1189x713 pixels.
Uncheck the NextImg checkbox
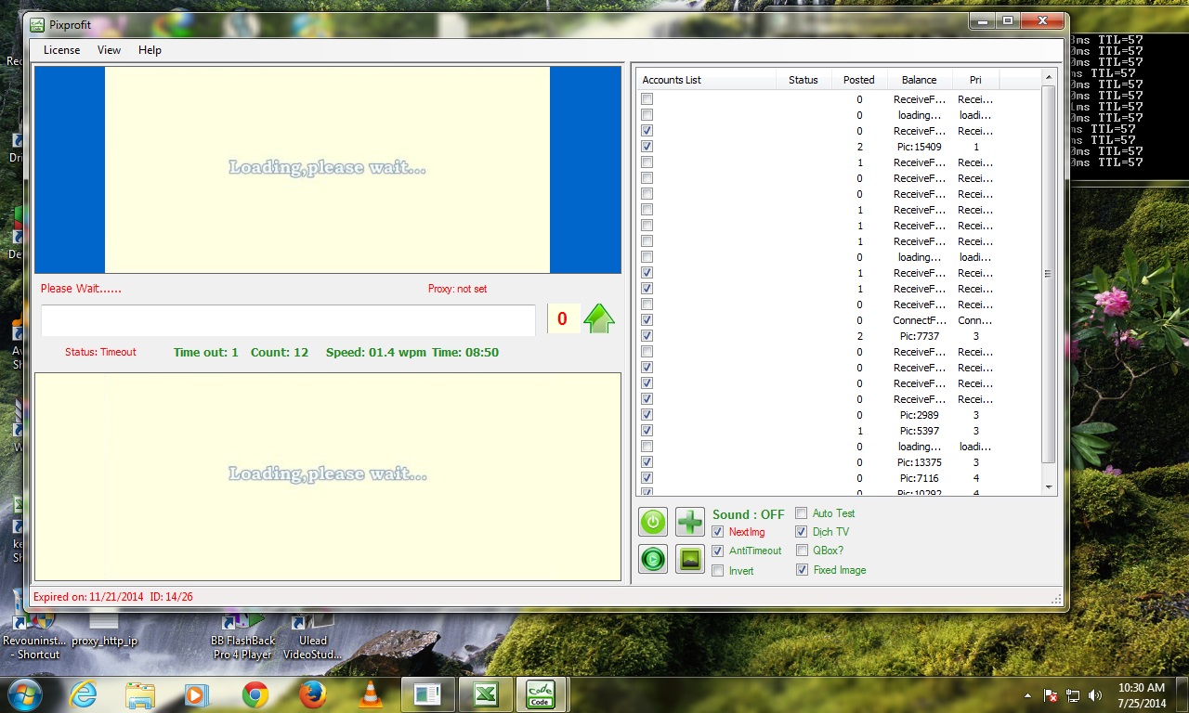pyautogui.click(x=718, y=532)
